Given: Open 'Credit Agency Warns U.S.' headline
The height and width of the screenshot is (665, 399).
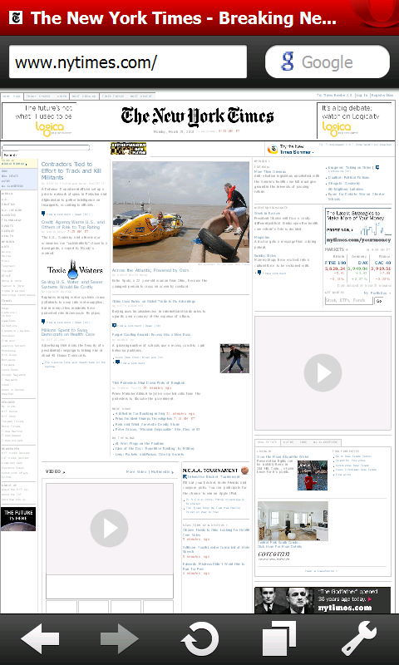Looking at the screenshot, I should point(73,224).
